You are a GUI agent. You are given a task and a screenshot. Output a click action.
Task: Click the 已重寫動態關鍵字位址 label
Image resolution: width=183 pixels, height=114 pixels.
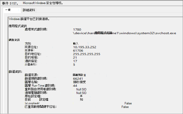tap(40, 107)
